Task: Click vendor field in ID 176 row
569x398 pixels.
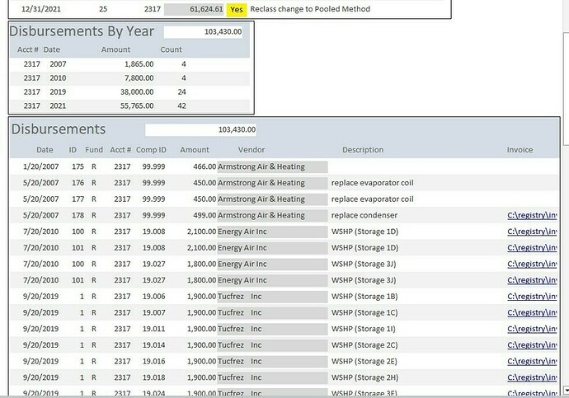Action: [272, 183]
